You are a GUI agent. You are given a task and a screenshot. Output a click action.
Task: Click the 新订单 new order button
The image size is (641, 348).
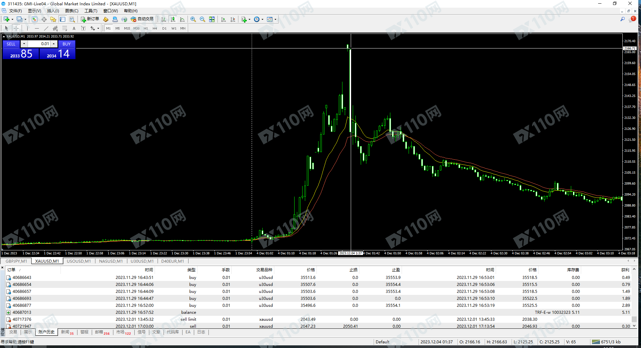click(90, 19)
